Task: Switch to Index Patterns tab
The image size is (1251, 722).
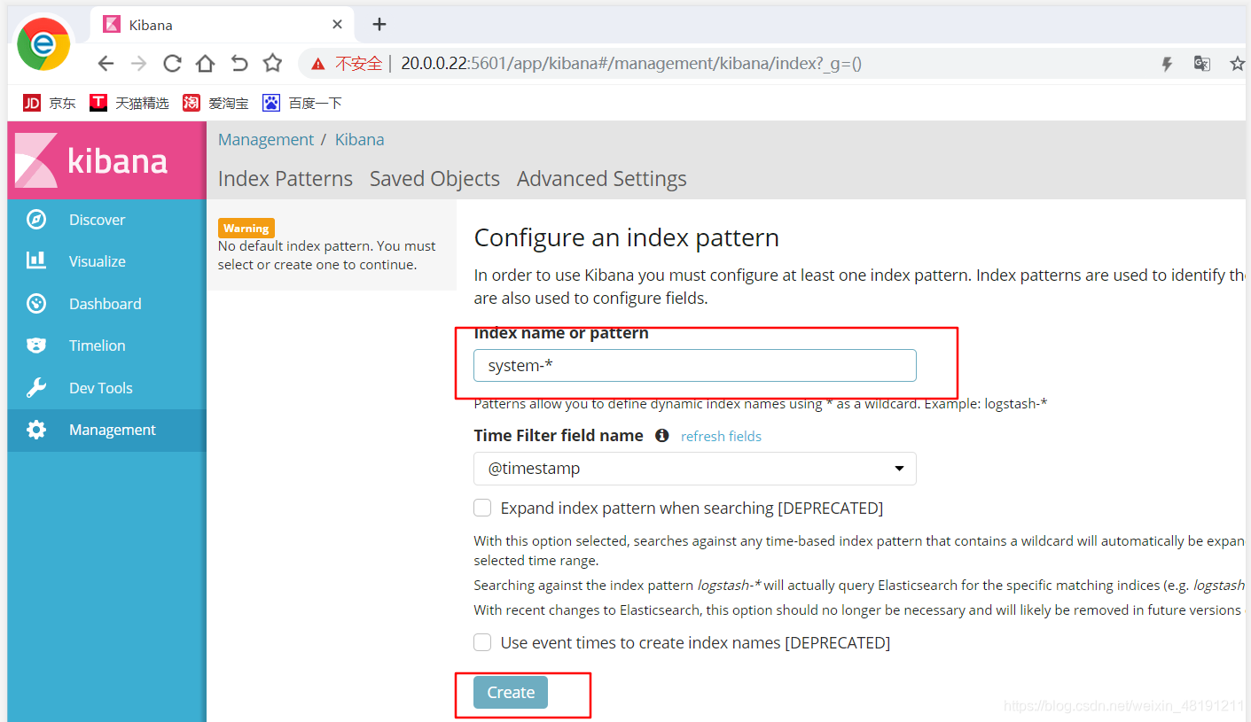Action: (x=285, y=179)
